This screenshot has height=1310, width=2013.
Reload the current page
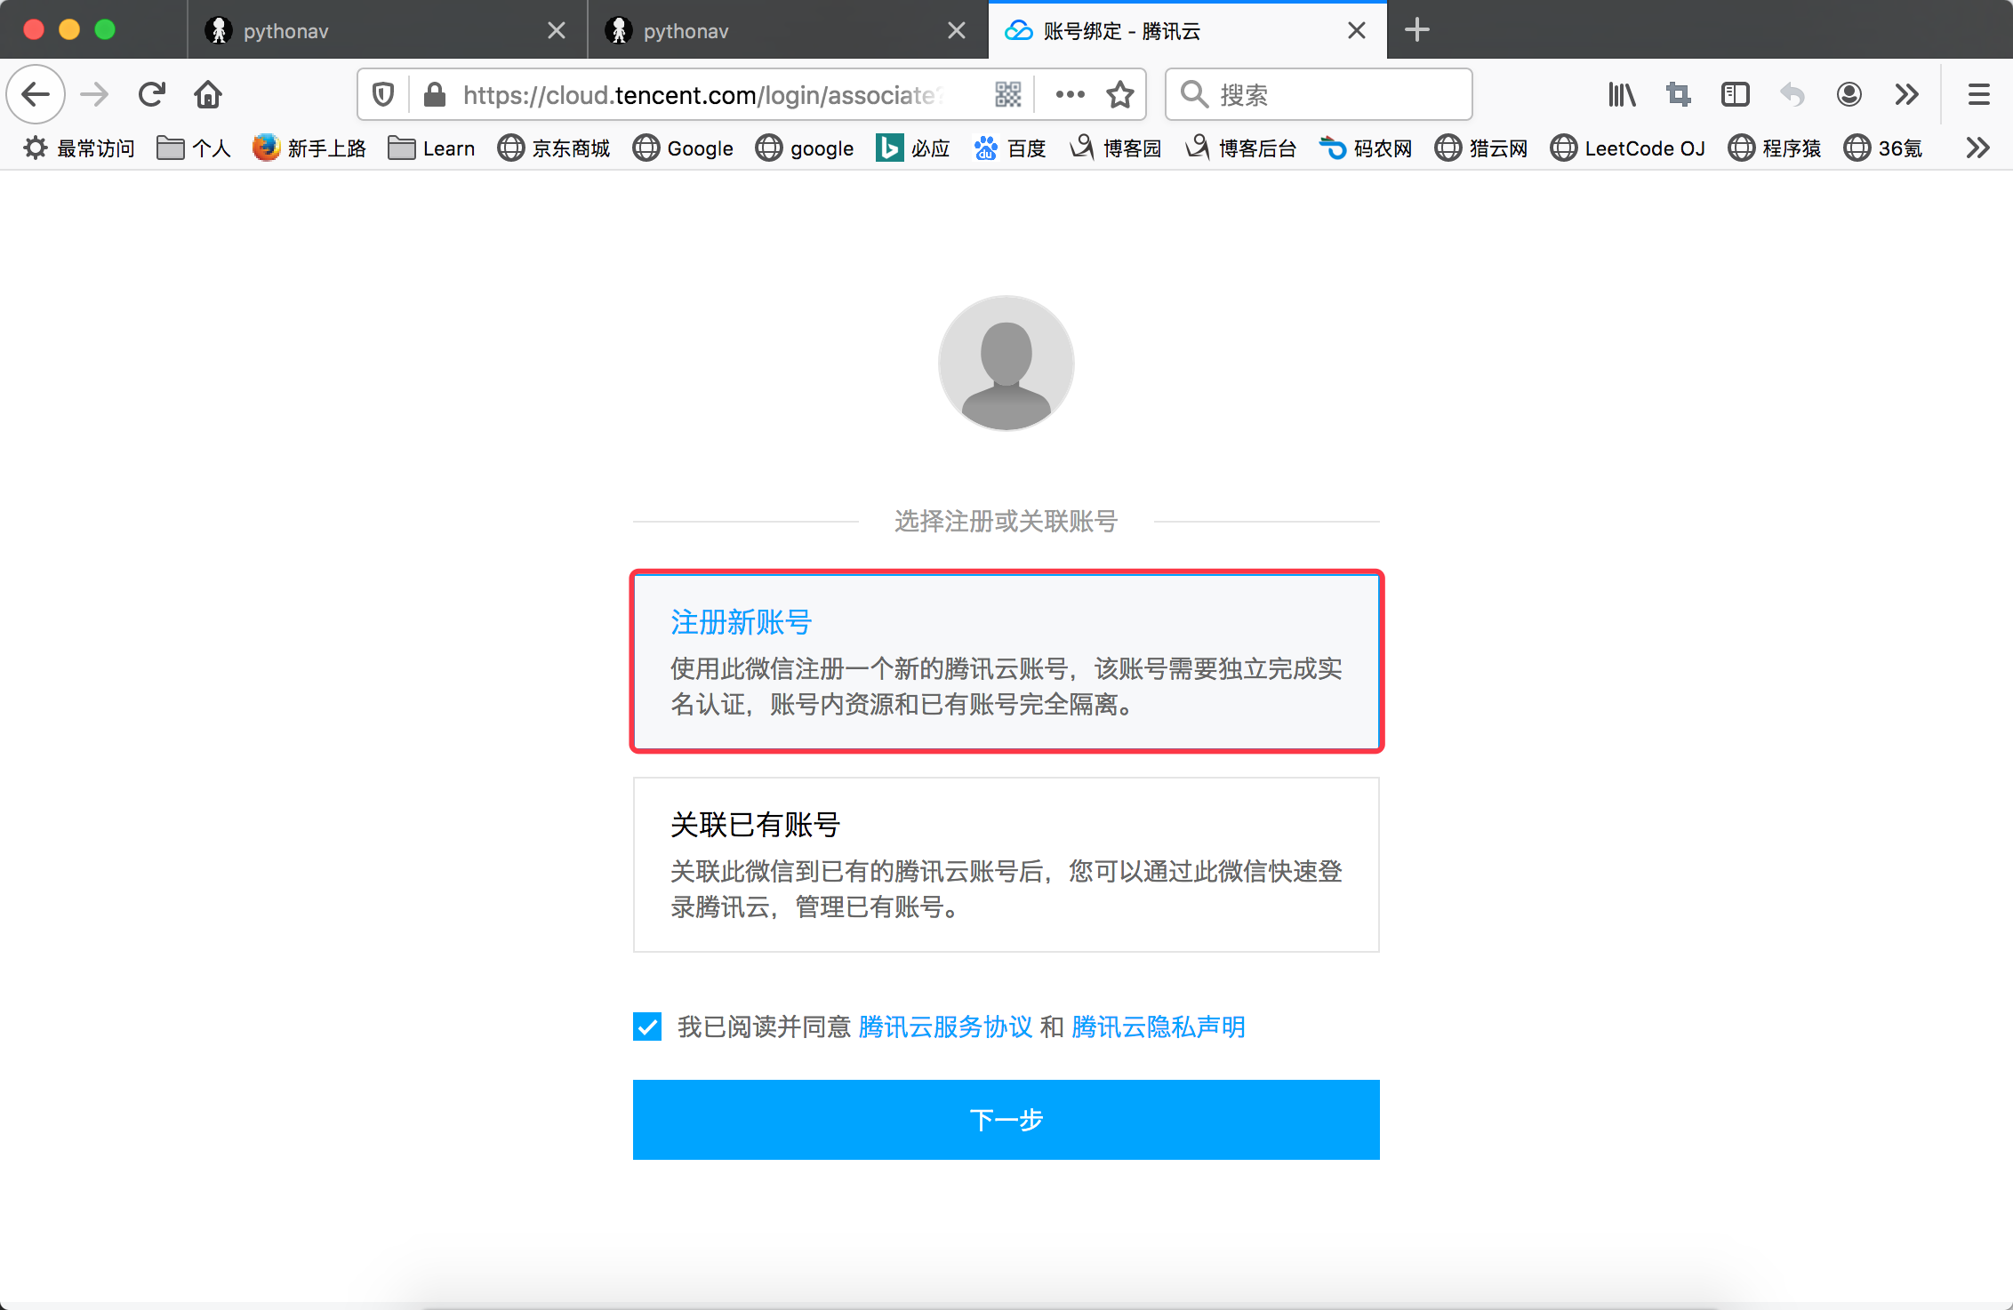[151, 94]
